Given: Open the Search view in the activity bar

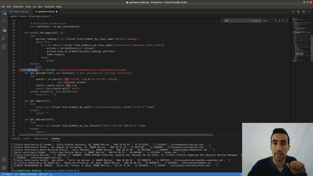Looking at the screenshot, I should (x=4, y=21).
